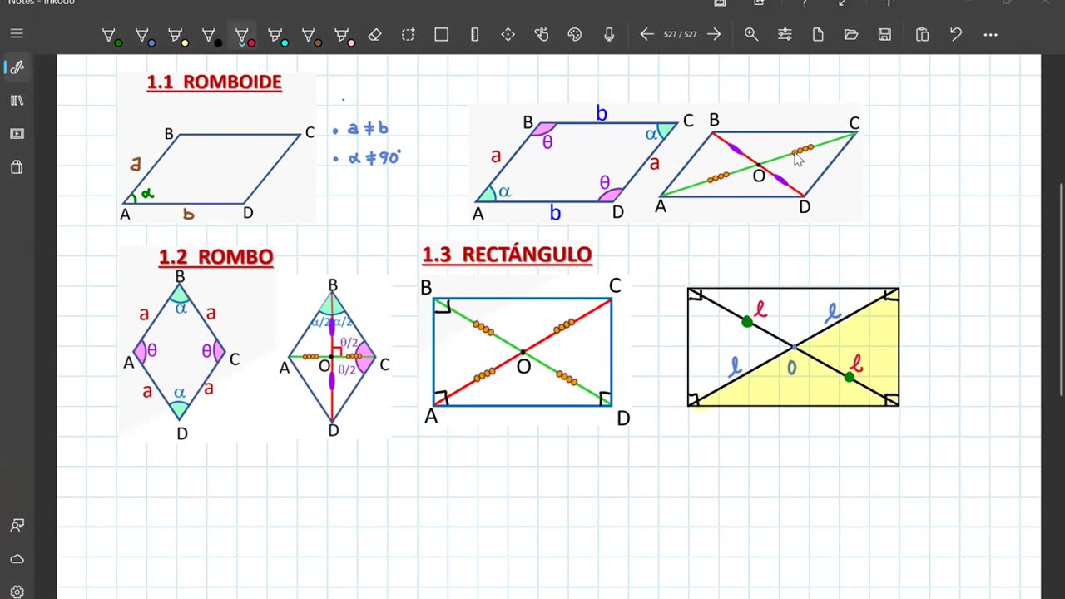Show the ruler tool

(x=474, y=35)
